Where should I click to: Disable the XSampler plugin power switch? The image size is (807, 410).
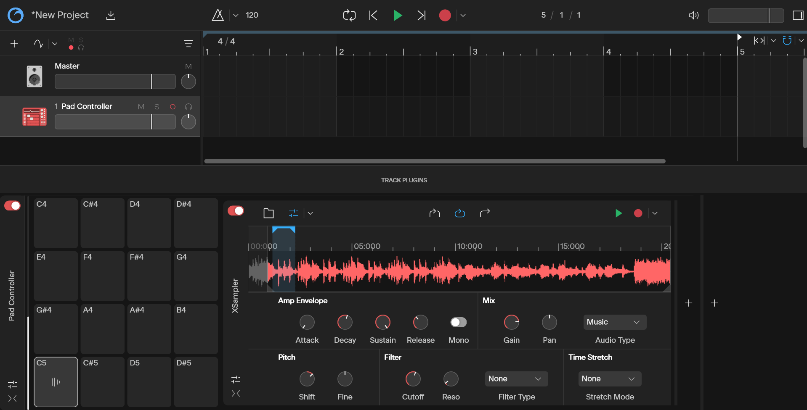pyautogui.click(x=236, y=210)
